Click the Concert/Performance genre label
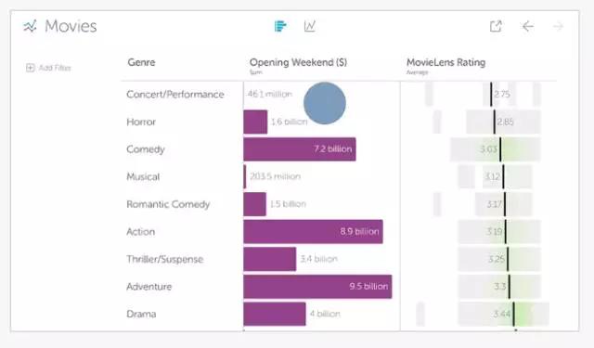Viewport: 594px width, 348px height. [175, 95]
